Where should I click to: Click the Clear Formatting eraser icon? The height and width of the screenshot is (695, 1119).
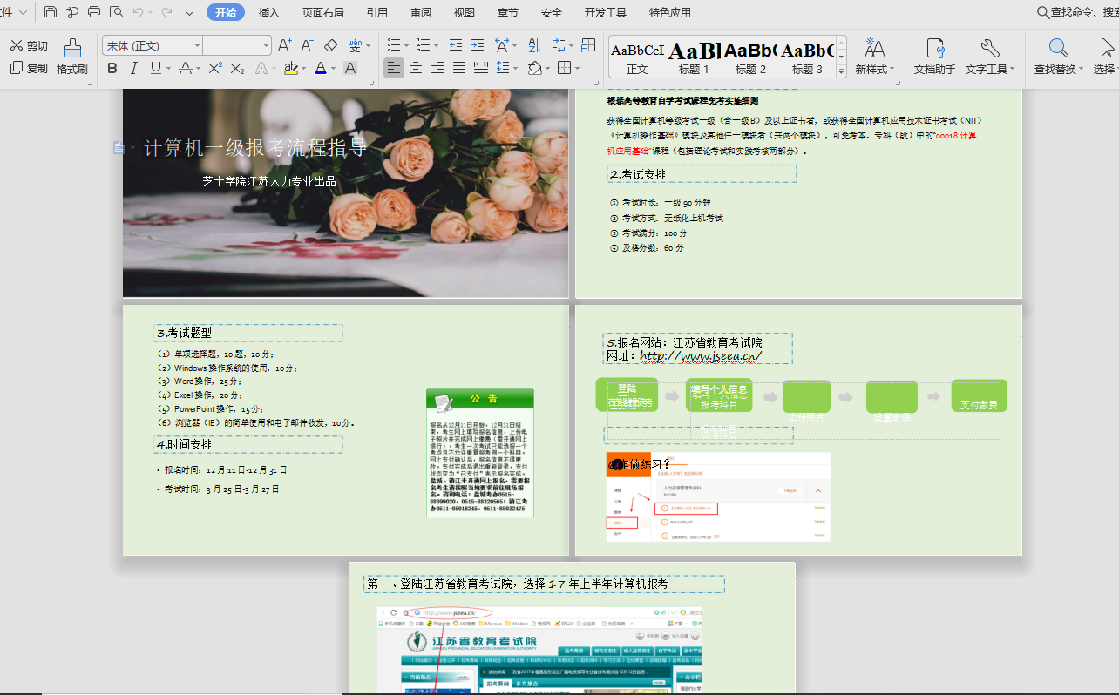330,45
